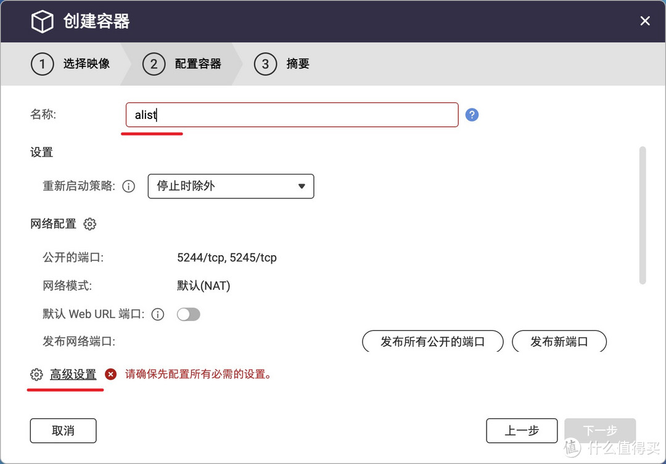Jump to step 3 摘要
666x464 pixels.
pos(282,64)
